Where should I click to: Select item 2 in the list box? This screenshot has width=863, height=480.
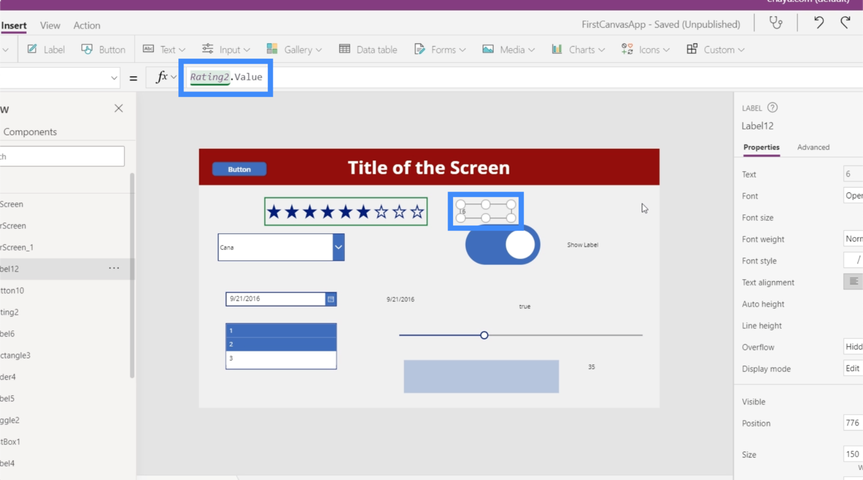pos(281,344)
